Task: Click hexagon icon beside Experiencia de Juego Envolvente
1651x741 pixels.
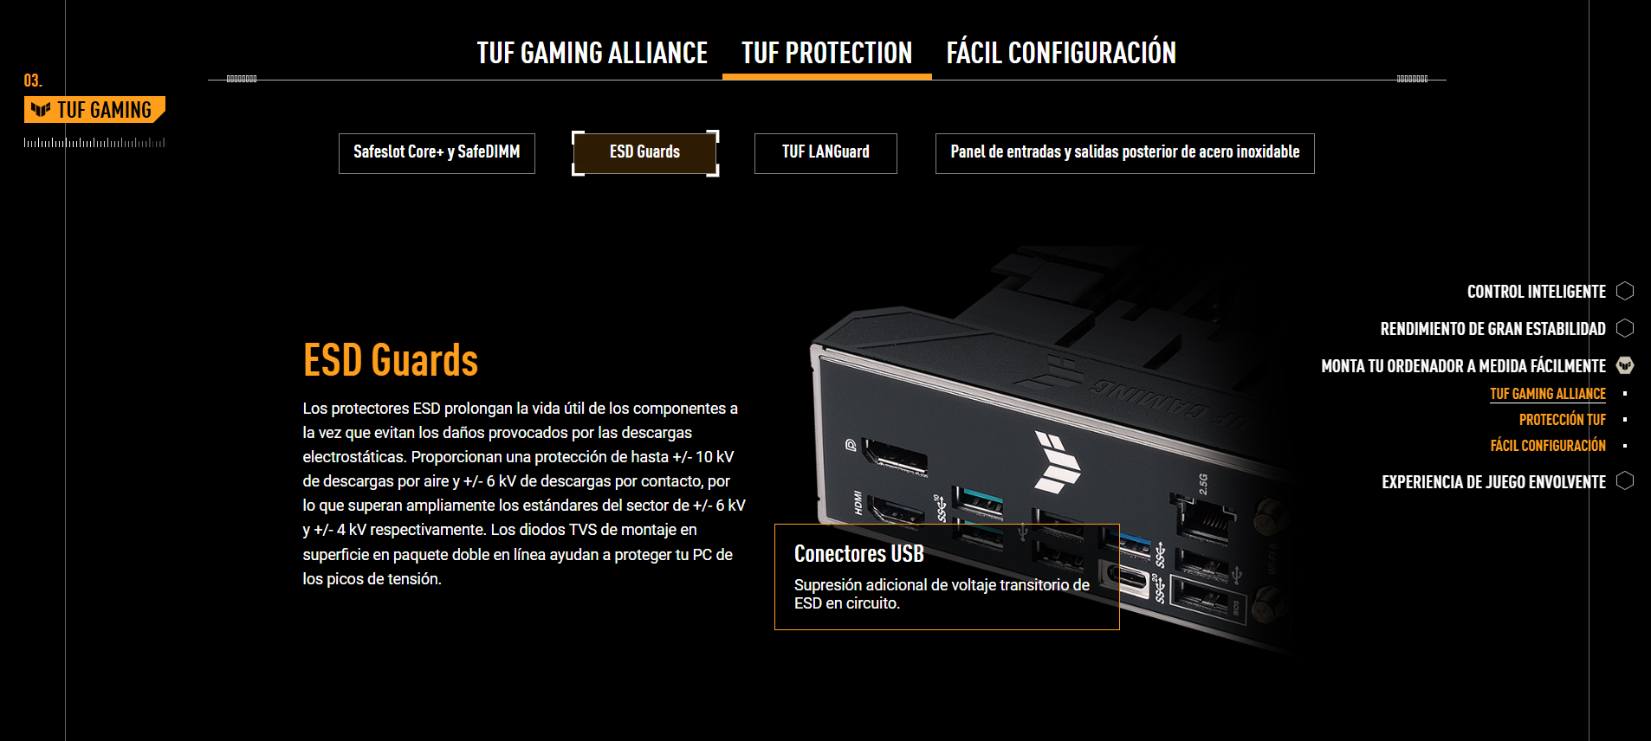Action: coord(1625,480)
